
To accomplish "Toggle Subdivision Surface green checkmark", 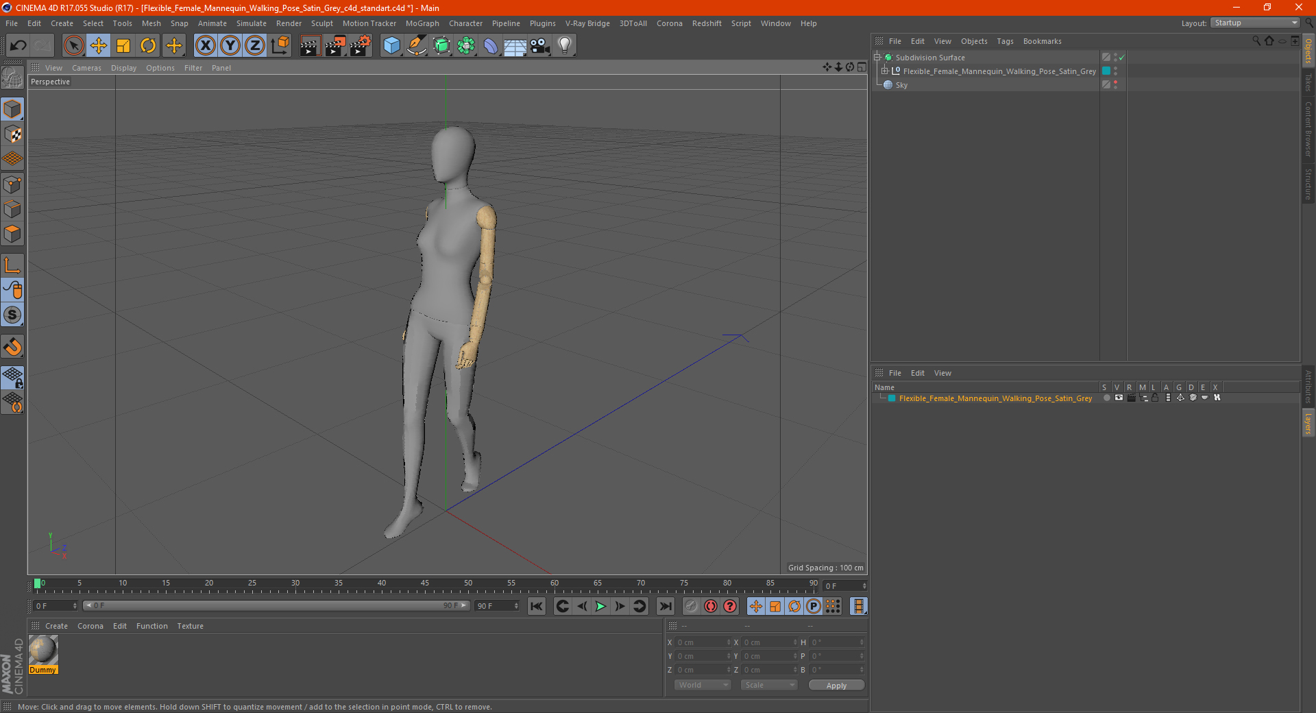I will pos(1121,58).
